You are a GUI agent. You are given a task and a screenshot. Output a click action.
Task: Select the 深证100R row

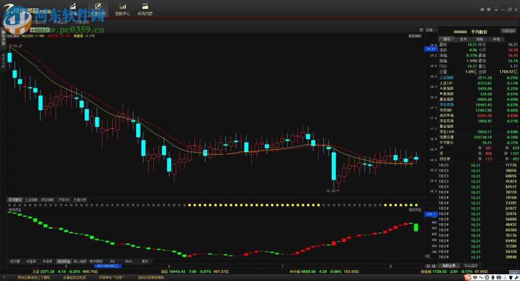click(479, 131)
